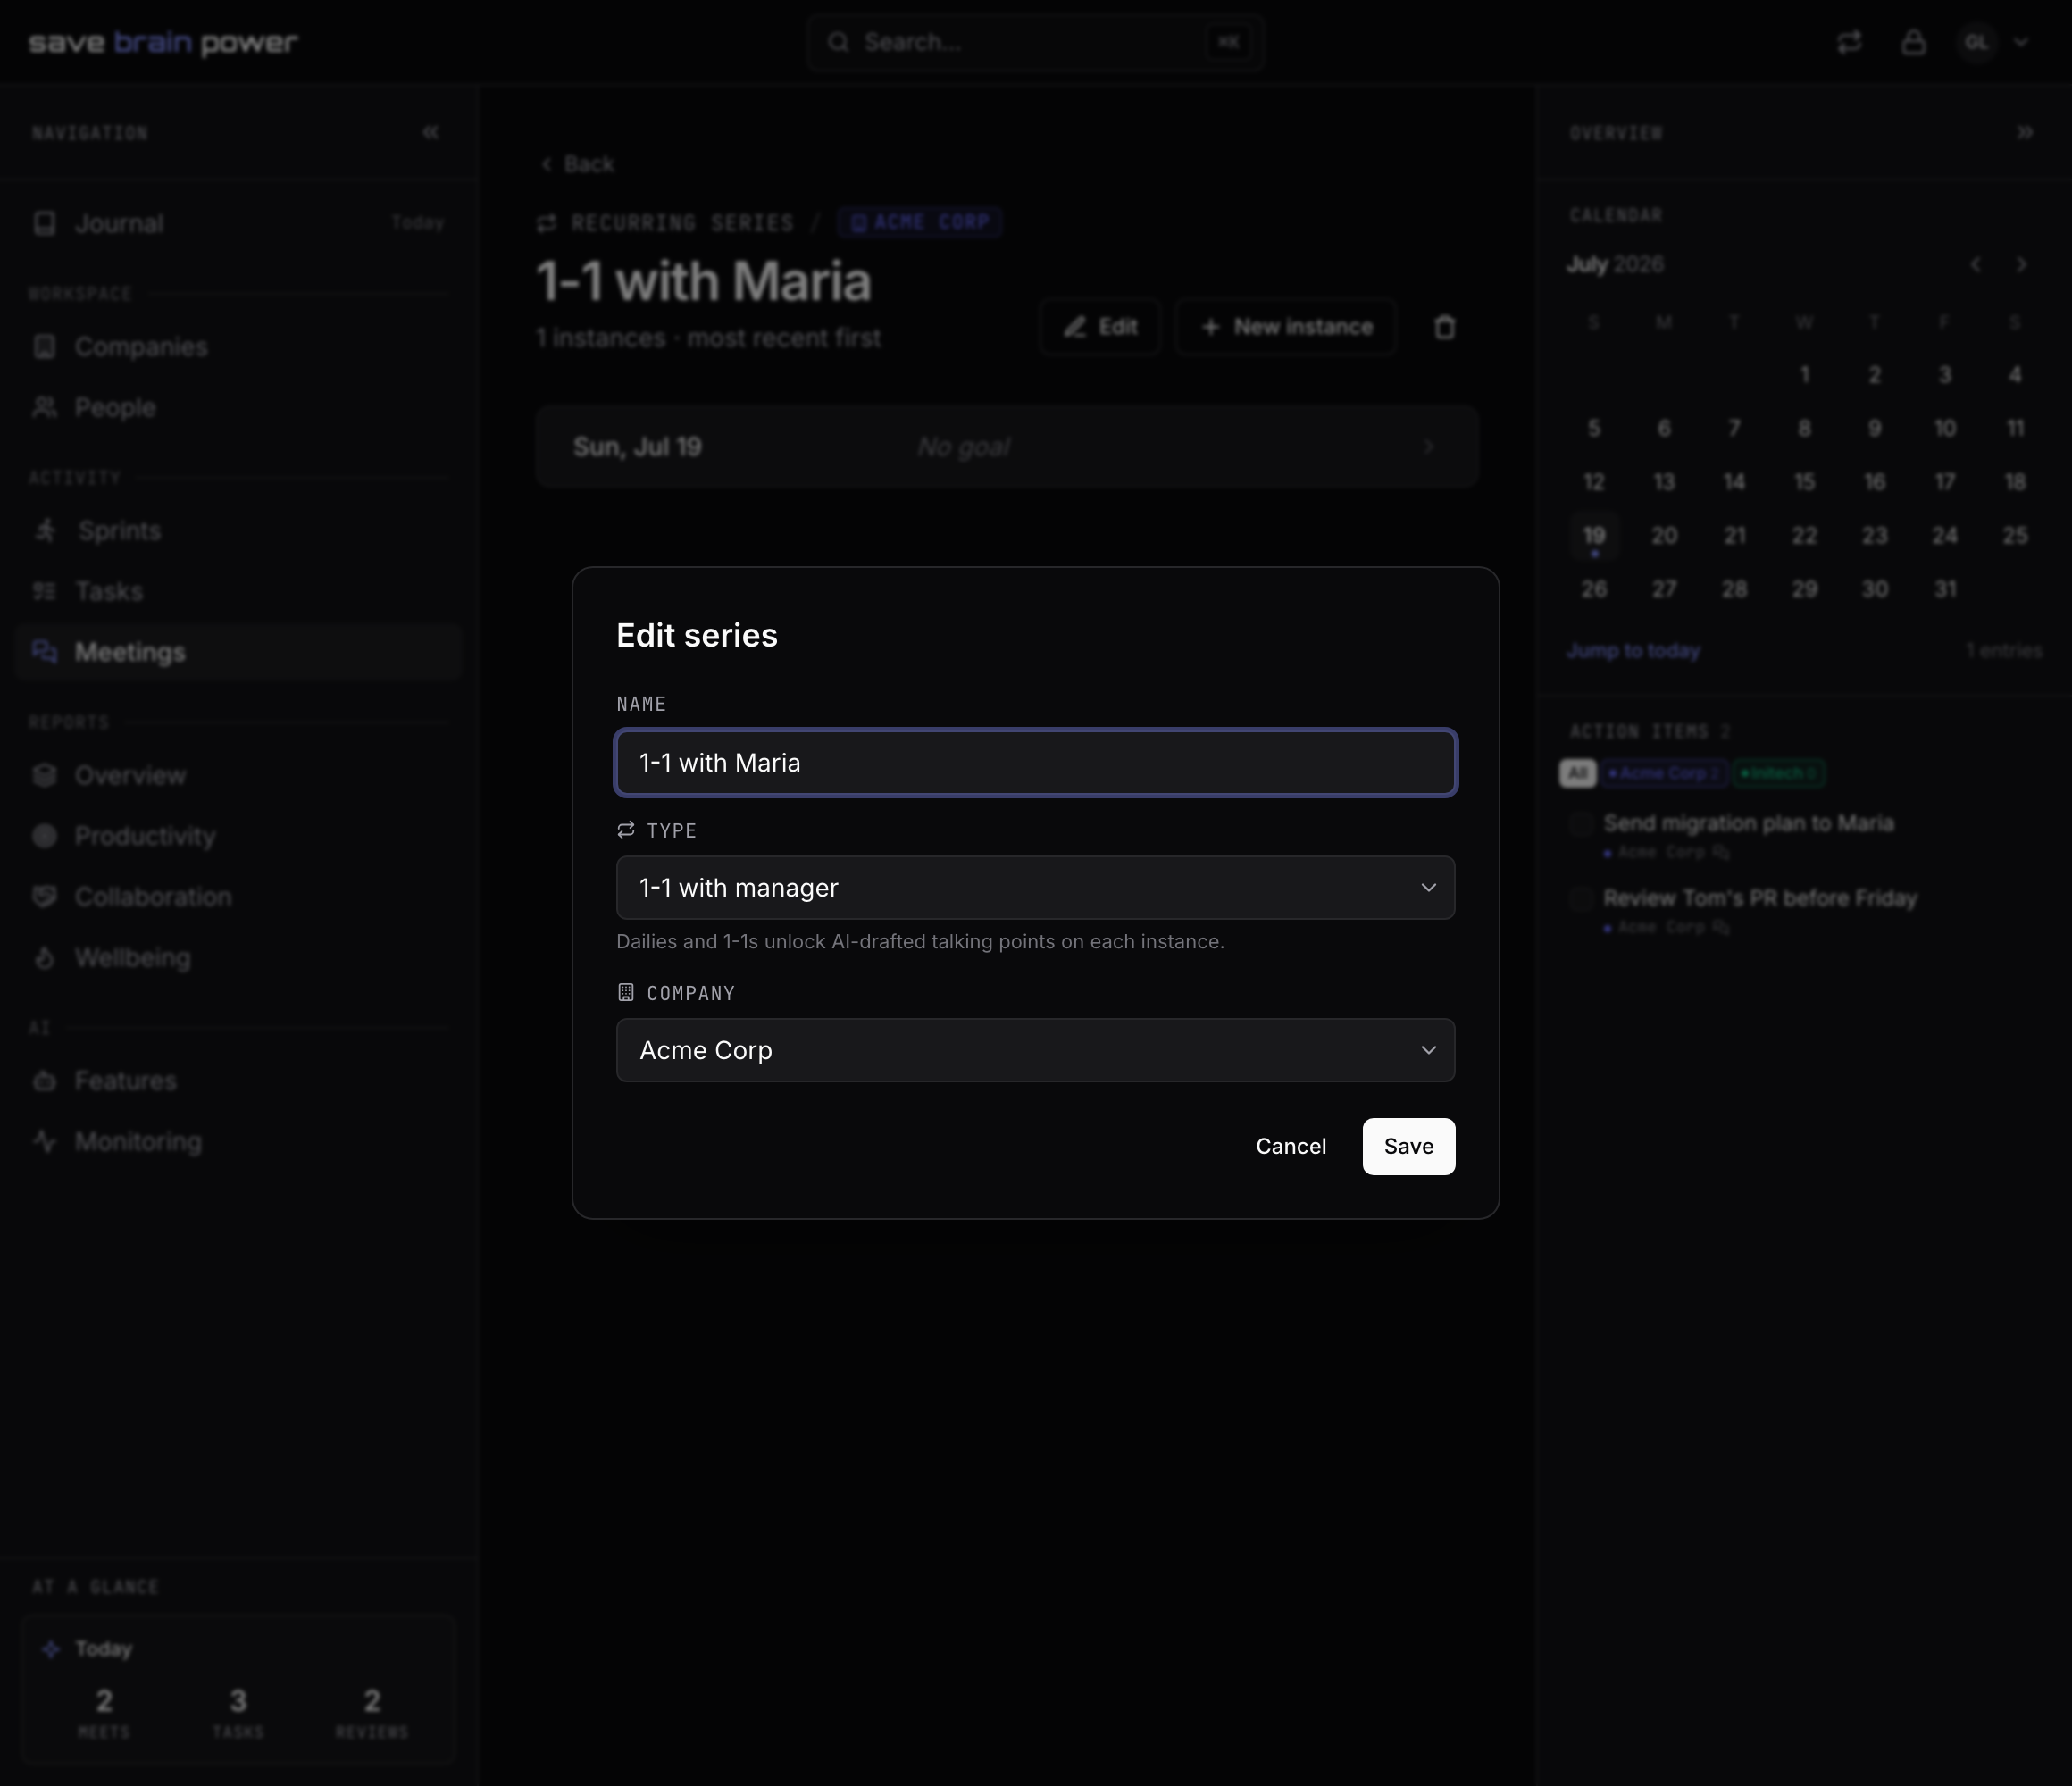Click the Sprints runner icon
The height and width of the screenshot is (1786, 2072).
click(45, 530)
